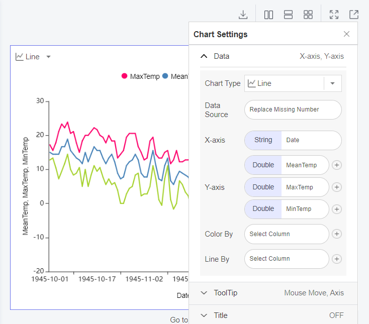Viewport: 369px width, 324px height.
Task: Collapse the Data section
Action: [204, 56]
